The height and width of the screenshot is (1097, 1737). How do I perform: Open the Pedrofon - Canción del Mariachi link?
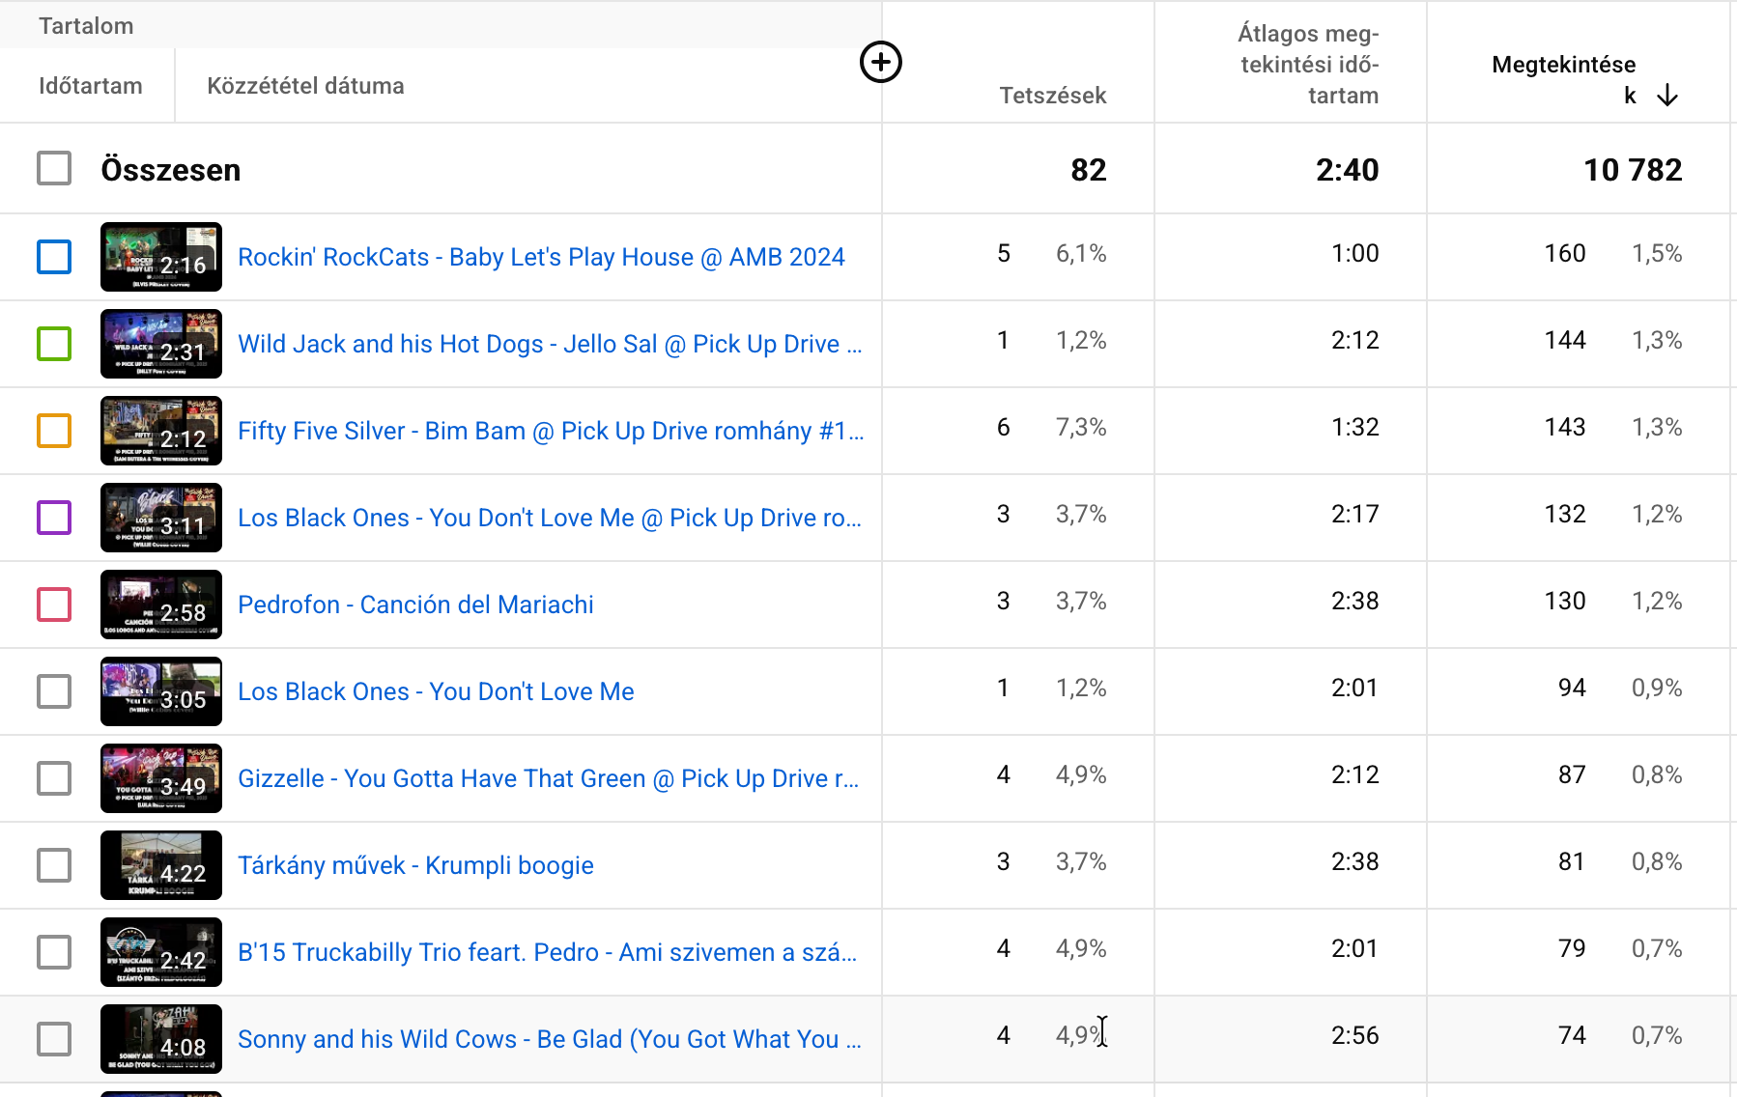point(415,605)
